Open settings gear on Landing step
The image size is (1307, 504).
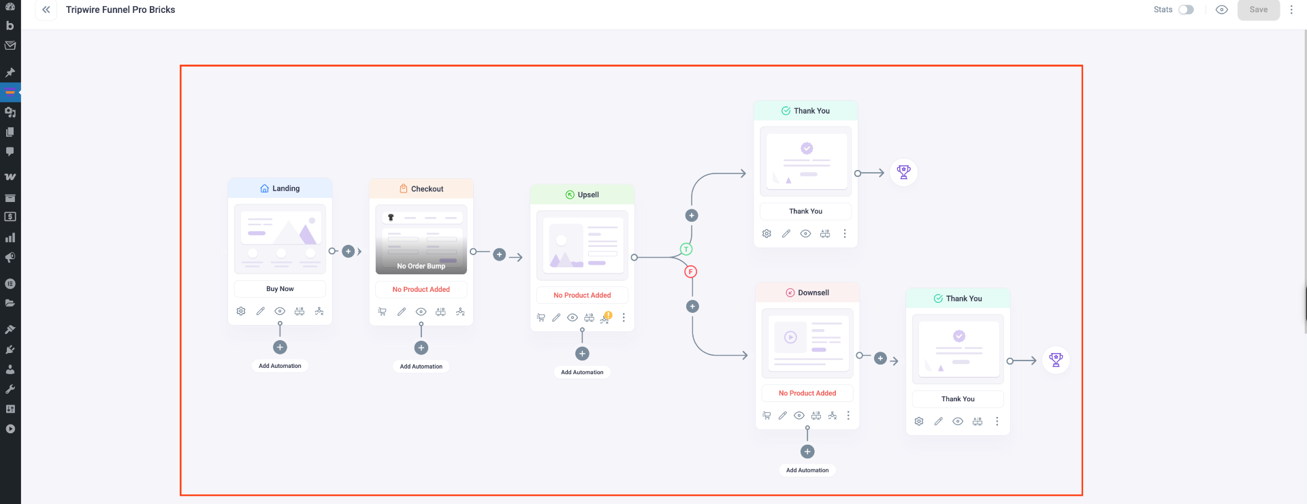point(241,312)
